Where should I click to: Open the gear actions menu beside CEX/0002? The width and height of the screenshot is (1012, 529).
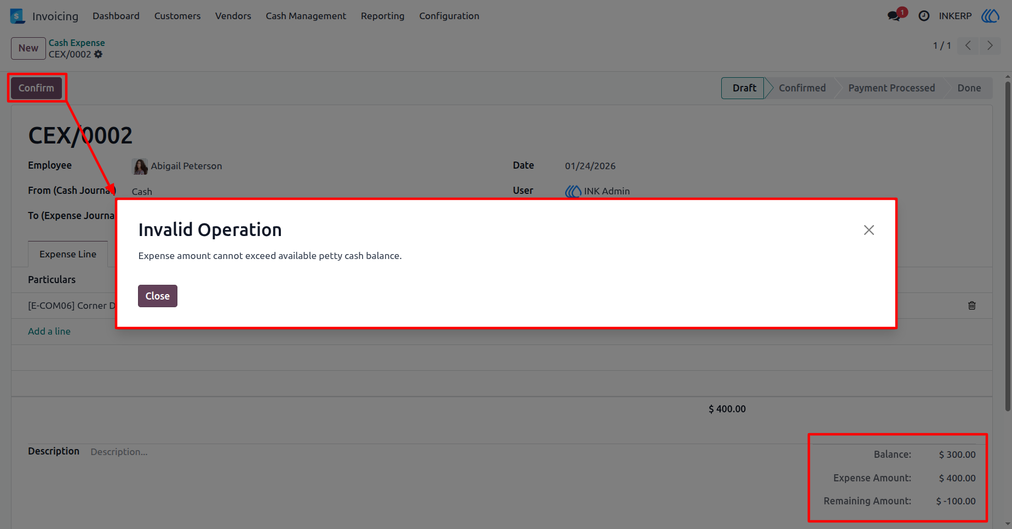pyautogui.click(x=99, y=54)
